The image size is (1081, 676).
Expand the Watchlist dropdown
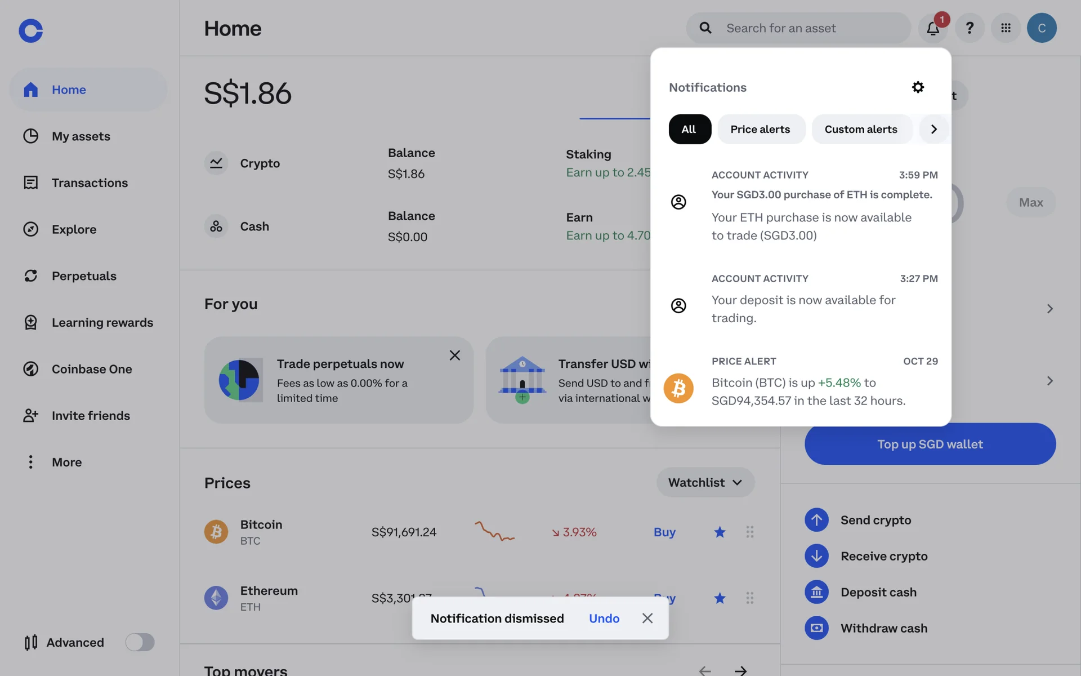pos(705,482)
